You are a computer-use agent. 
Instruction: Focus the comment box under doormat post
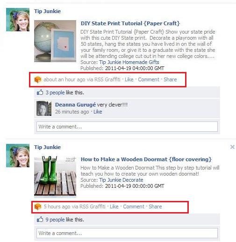[127, 233]
